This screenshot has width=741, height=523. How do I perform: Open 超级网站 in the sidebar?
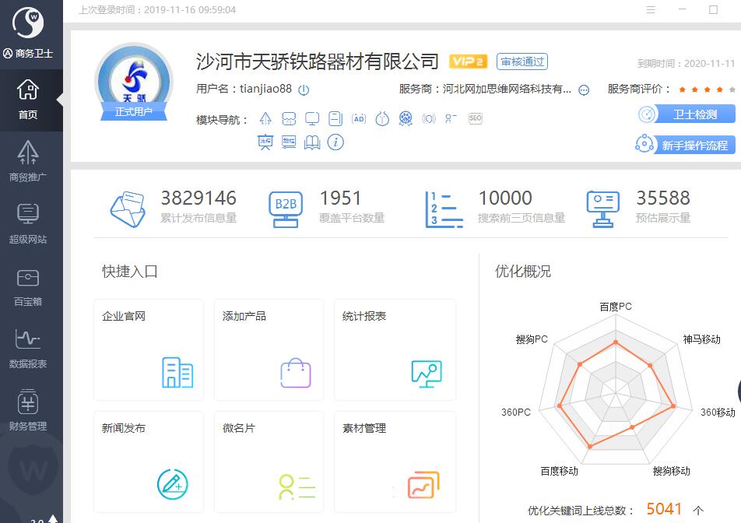point(28,223)
